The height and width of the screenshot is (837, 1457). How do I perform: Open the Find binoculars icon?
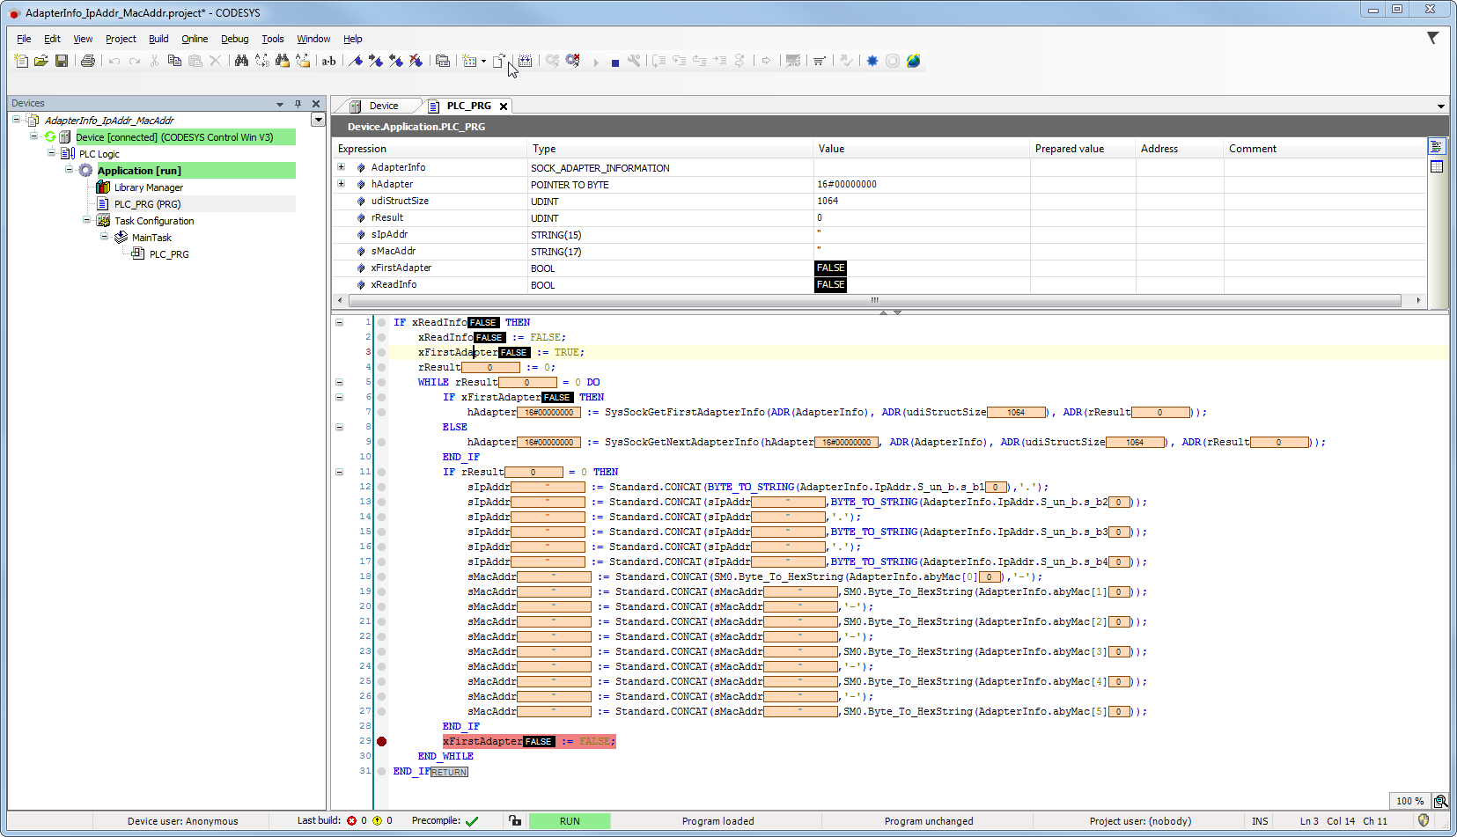tap(241, 61)
